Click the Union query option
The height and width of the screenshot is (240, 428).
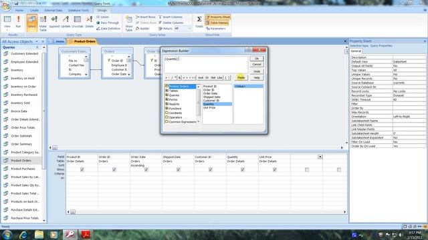[102, 17]
